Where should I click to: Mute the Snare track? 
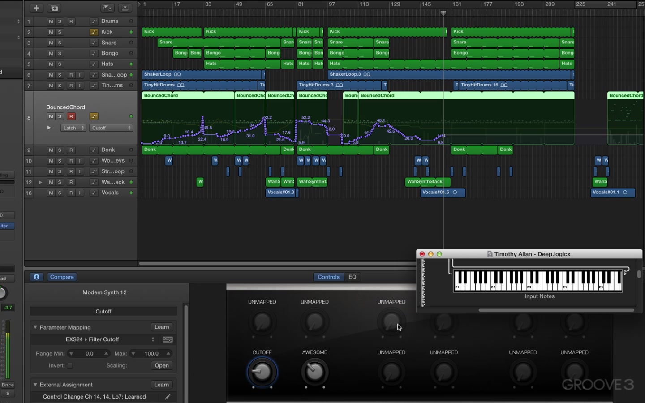pyautogui.click(x=51, y=43)
